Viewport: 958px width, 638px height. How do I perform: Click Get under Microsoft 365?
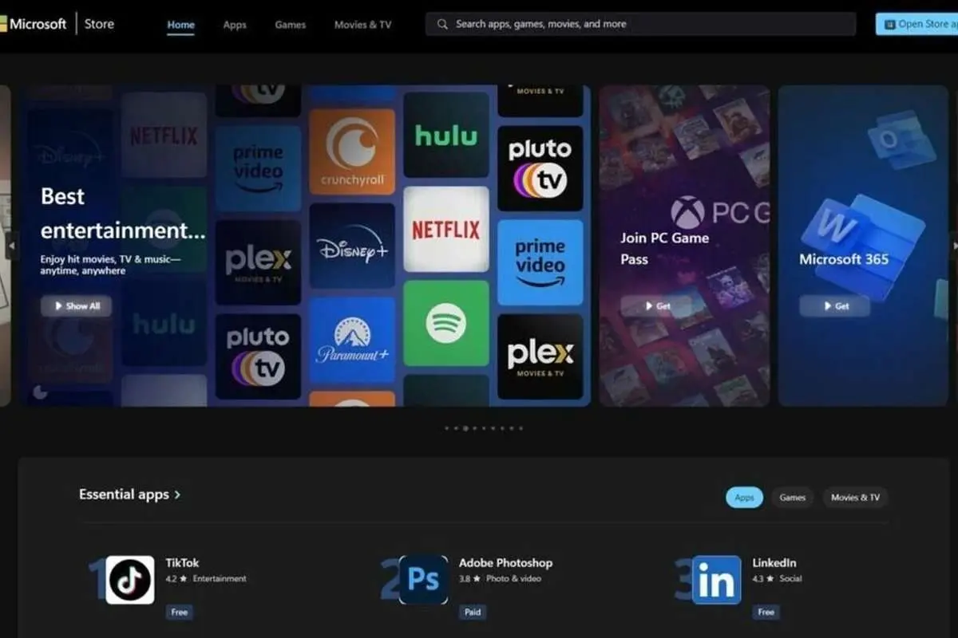pyautogui.click(x=835, y=306)
